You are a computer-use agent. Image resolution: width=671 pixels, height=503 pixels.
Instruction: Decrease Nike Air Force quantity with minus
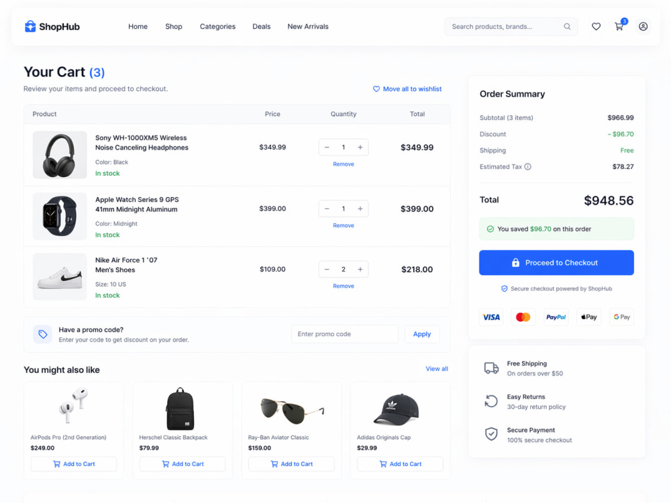(x=327, y=270)
